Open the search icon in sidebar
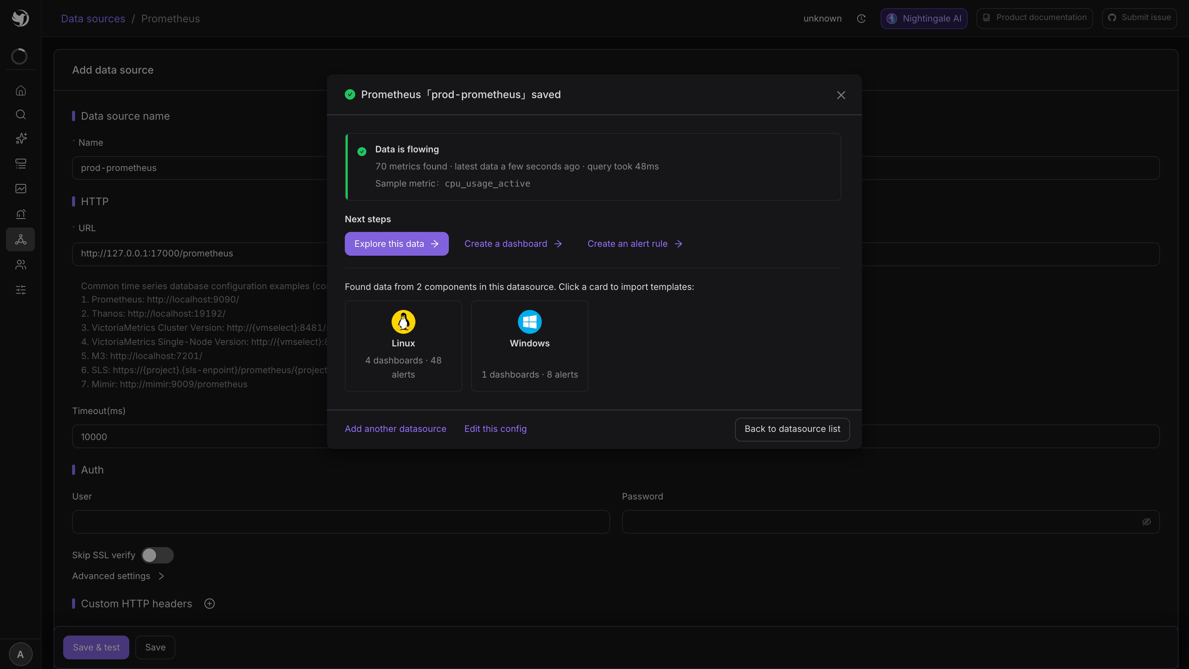Image resolution: width=1189 pixels, height=669 pixels. (x=20, y=114)
